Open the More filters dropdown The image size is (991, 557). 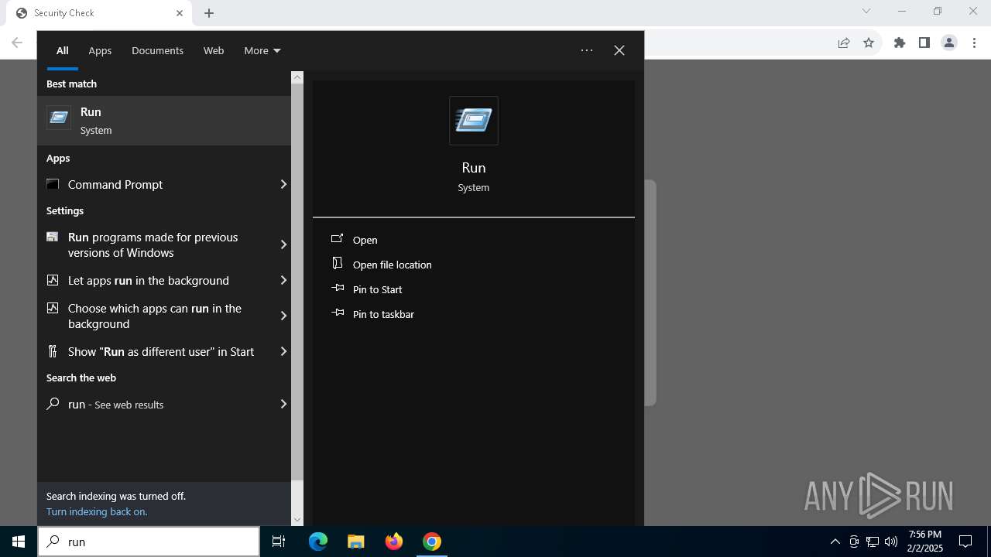262,50
